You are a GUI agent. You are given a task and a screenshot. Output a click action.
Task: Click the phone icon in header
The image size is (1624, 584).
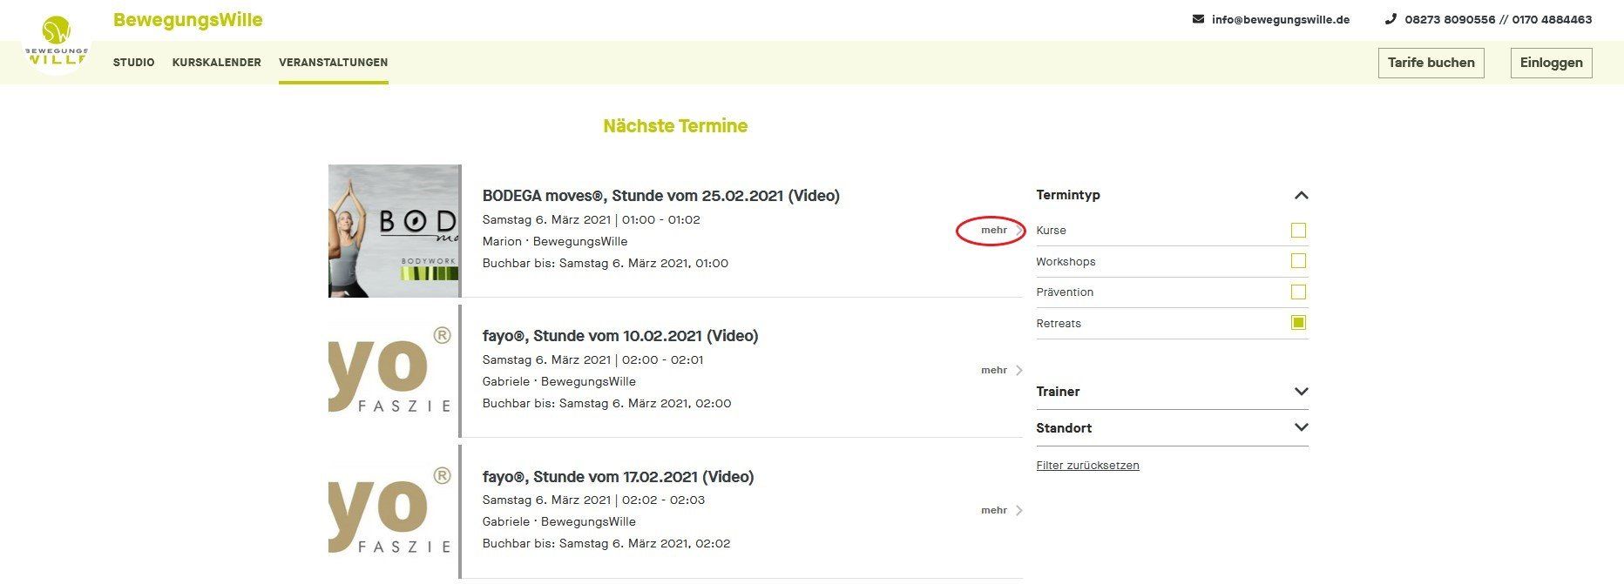[x=1391, y=19]
